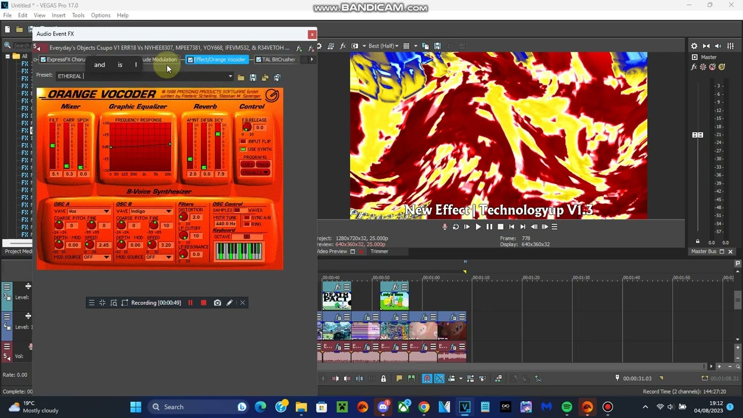This screenshot has height=418, width=743.
Task: Open the PRESETS program menu
Action: tap(255, 172)
